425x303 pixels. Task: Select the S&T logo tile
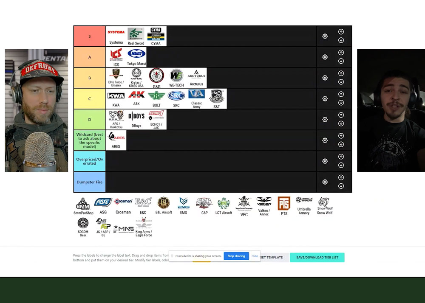(x=217, y=99)
